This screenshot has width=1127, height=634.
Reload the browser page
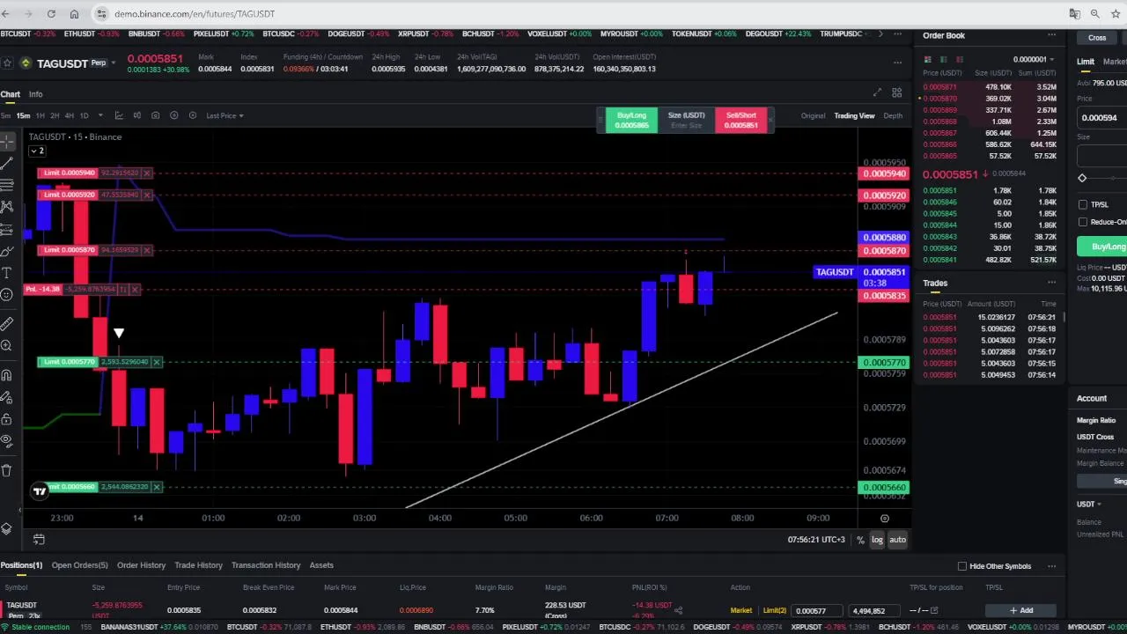(x=51, y=14)
